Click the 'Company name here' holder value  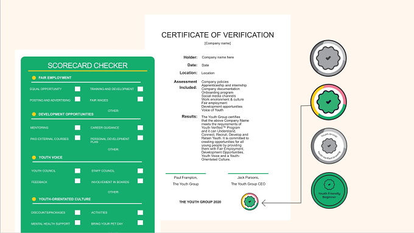coord(218,57)
